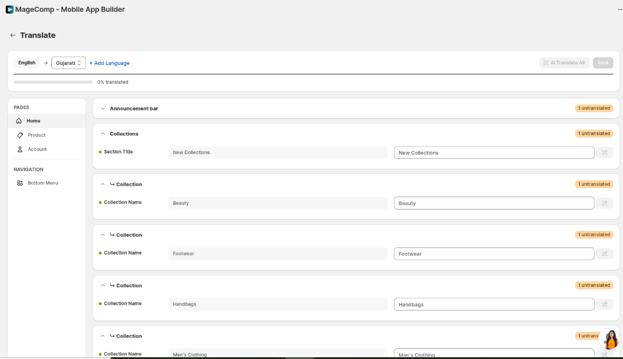Go to Account page in sidebar
Screen dimensions: 623x359
click(x=37, y=149)
